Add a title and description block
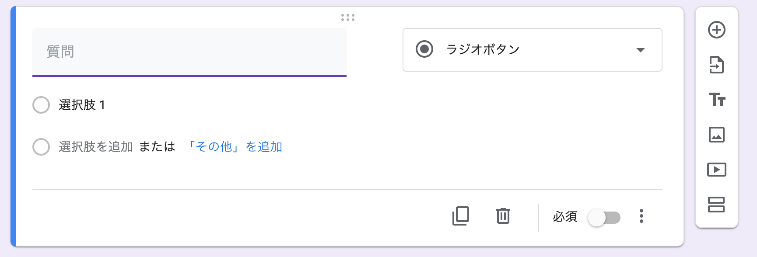This screenshot has height=257, width=757. click(717, 100)
